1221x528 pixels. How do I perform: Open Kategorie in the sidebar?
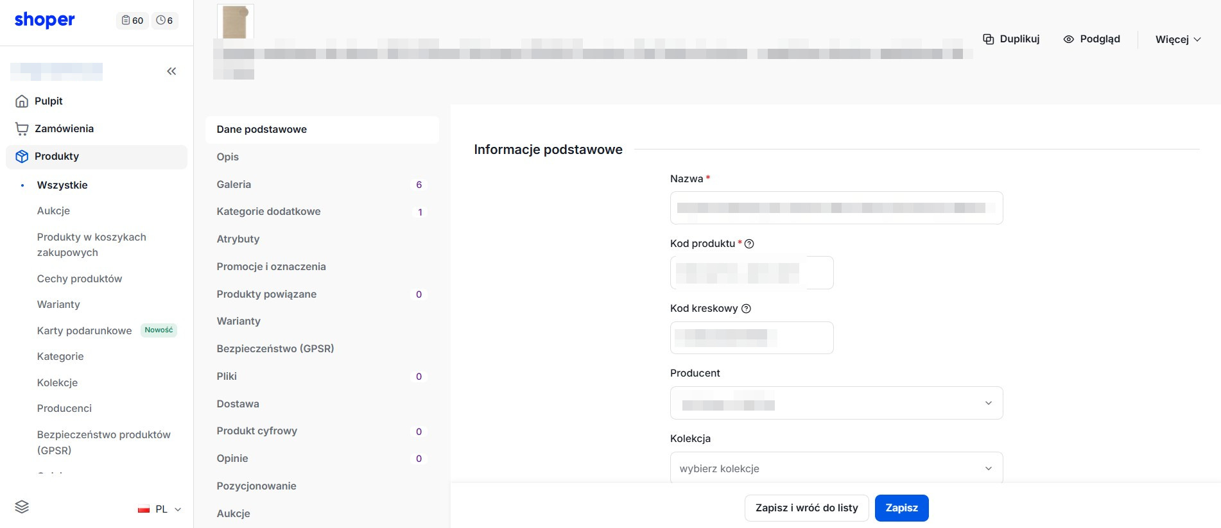(x=60, y=356)
